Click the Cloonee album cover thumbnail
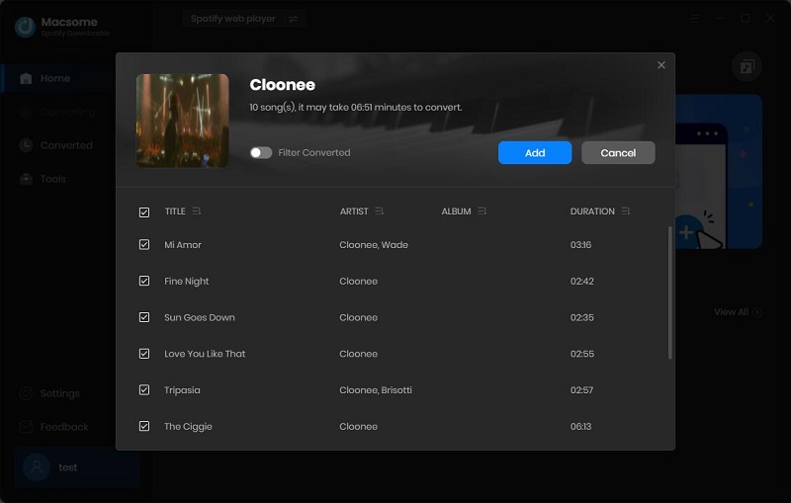 coord(182,121)
